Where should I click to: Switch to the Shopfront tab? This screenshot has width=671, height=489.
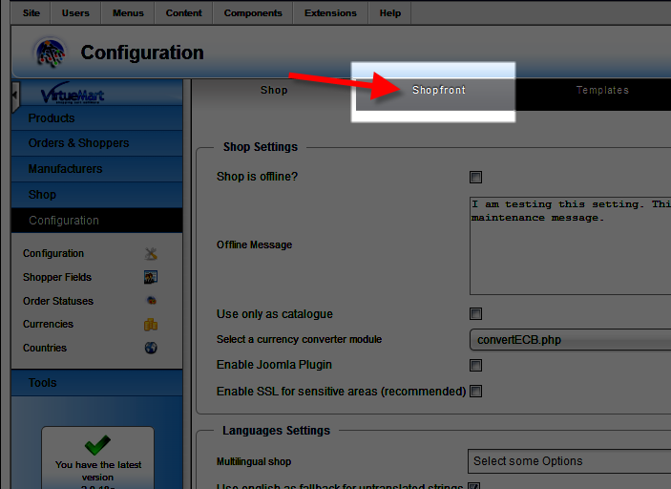[439, 91]
